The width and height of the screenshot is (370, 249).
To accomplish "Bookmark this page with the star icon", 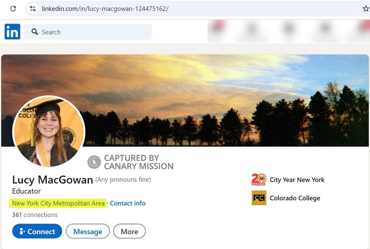I will point(366,9).
